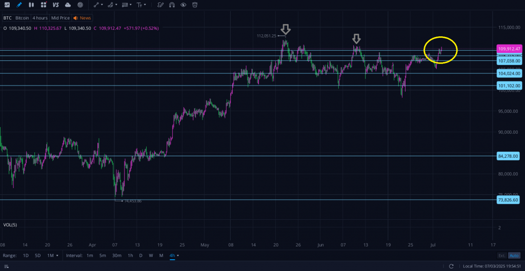
Task: Select the 5D range
Action: pos(38,255)
